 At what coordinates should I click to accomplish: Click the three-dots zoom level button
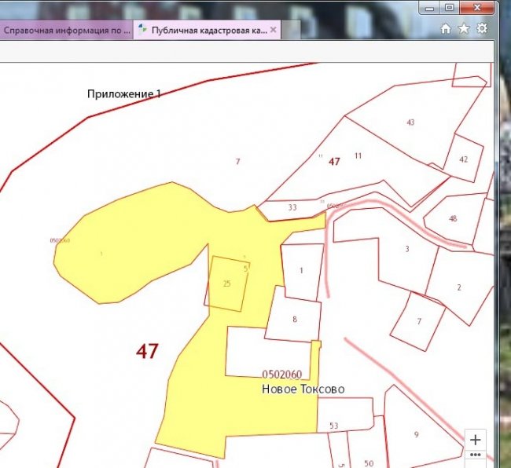[475, 455]
